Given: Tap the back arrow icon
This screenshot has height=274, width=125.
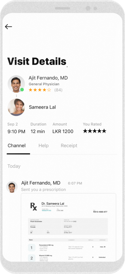Looking at the screenshot, I should [x=8, y=26].
